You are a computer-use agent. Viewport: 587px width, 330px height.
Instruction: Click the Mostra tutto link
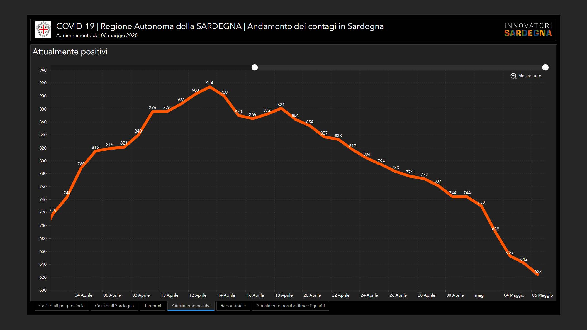point(530,76)
